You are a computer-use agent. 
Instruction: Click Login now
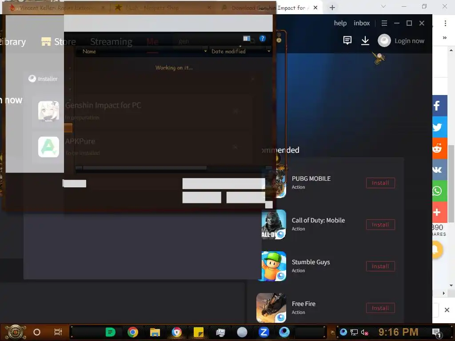(x=409, y=41)
